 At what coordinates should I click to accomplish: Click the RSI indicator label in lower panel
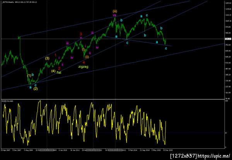click(x=7, y=101)
